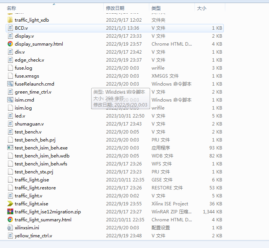Click the test_bench.v file icon
269x248 pixels.
pos(10,132)
